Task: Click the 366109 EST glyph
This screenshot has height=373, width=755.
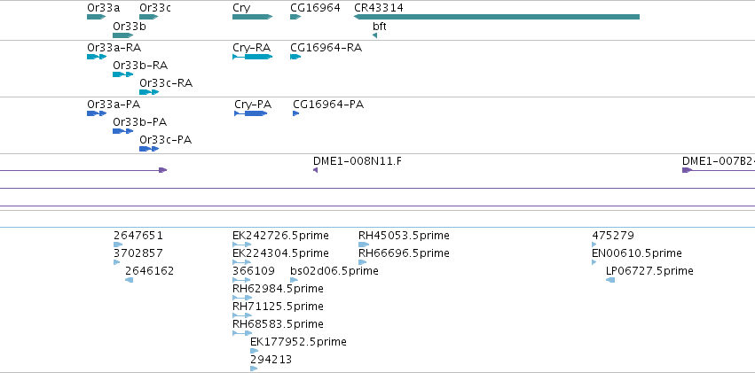Action: click(241, 280)
